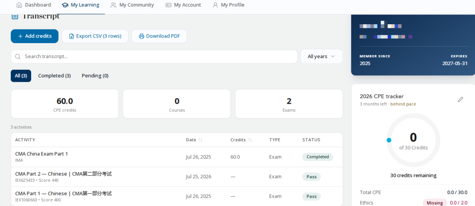Open the My Profile tab
Screen dimensions: 475x206
coord(229,5)
